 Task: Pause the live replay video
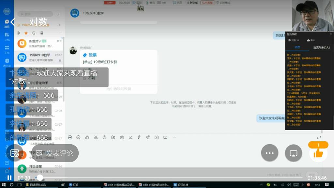pyautogui.click(x=9, y=178)
